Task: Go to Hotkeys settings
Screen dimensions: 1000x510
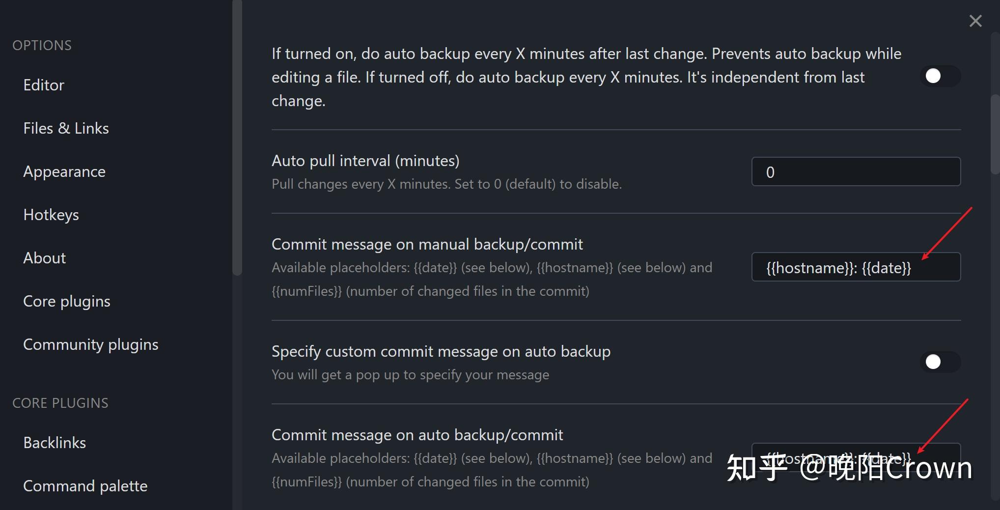Action: coord(51,215)
